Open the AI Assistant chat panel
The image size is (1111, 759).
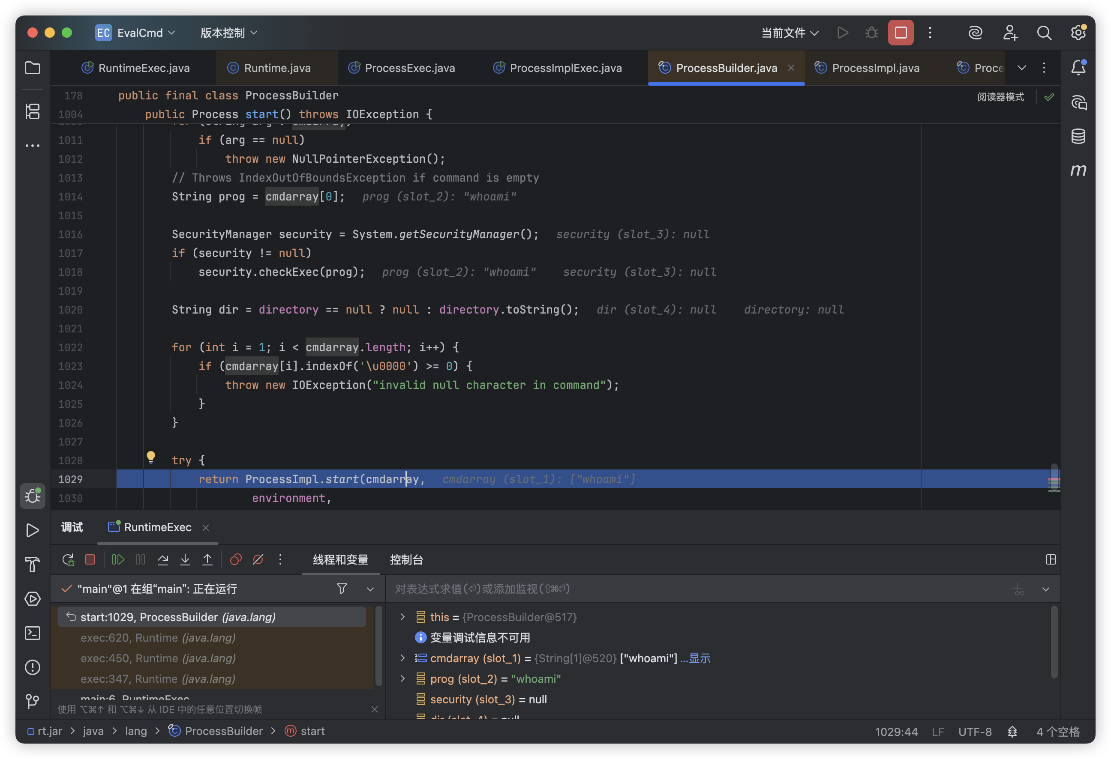(1078, 102)
